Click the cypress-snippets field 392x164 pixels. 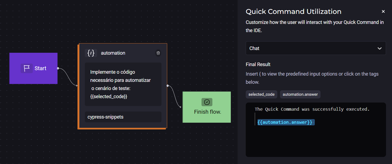pos(123,117)
